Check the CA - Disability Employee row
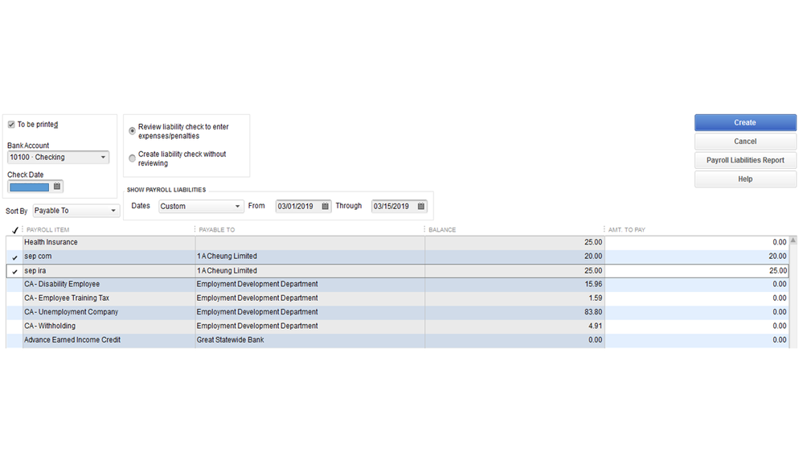Screen dimensions: 803x452 click(14, 285)
